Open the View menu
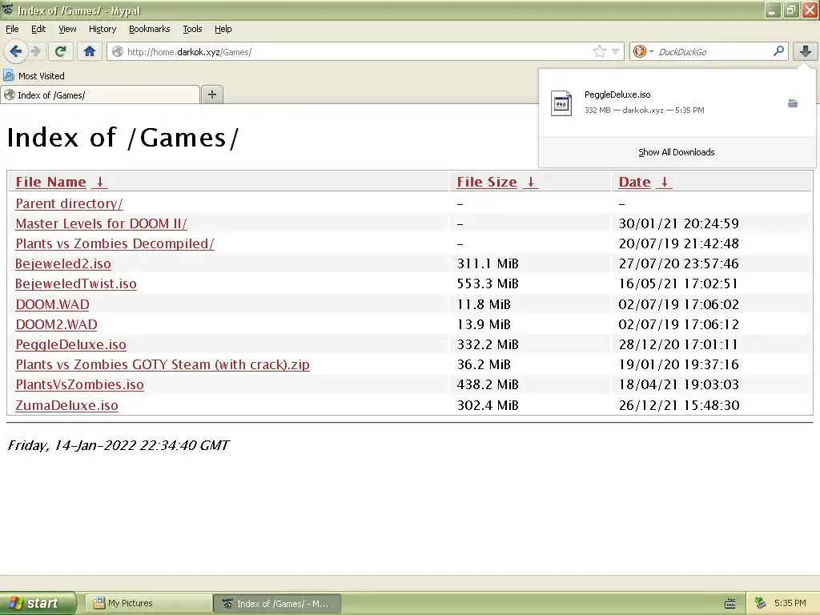Screen dimensions: 820x615 point(67,29)
